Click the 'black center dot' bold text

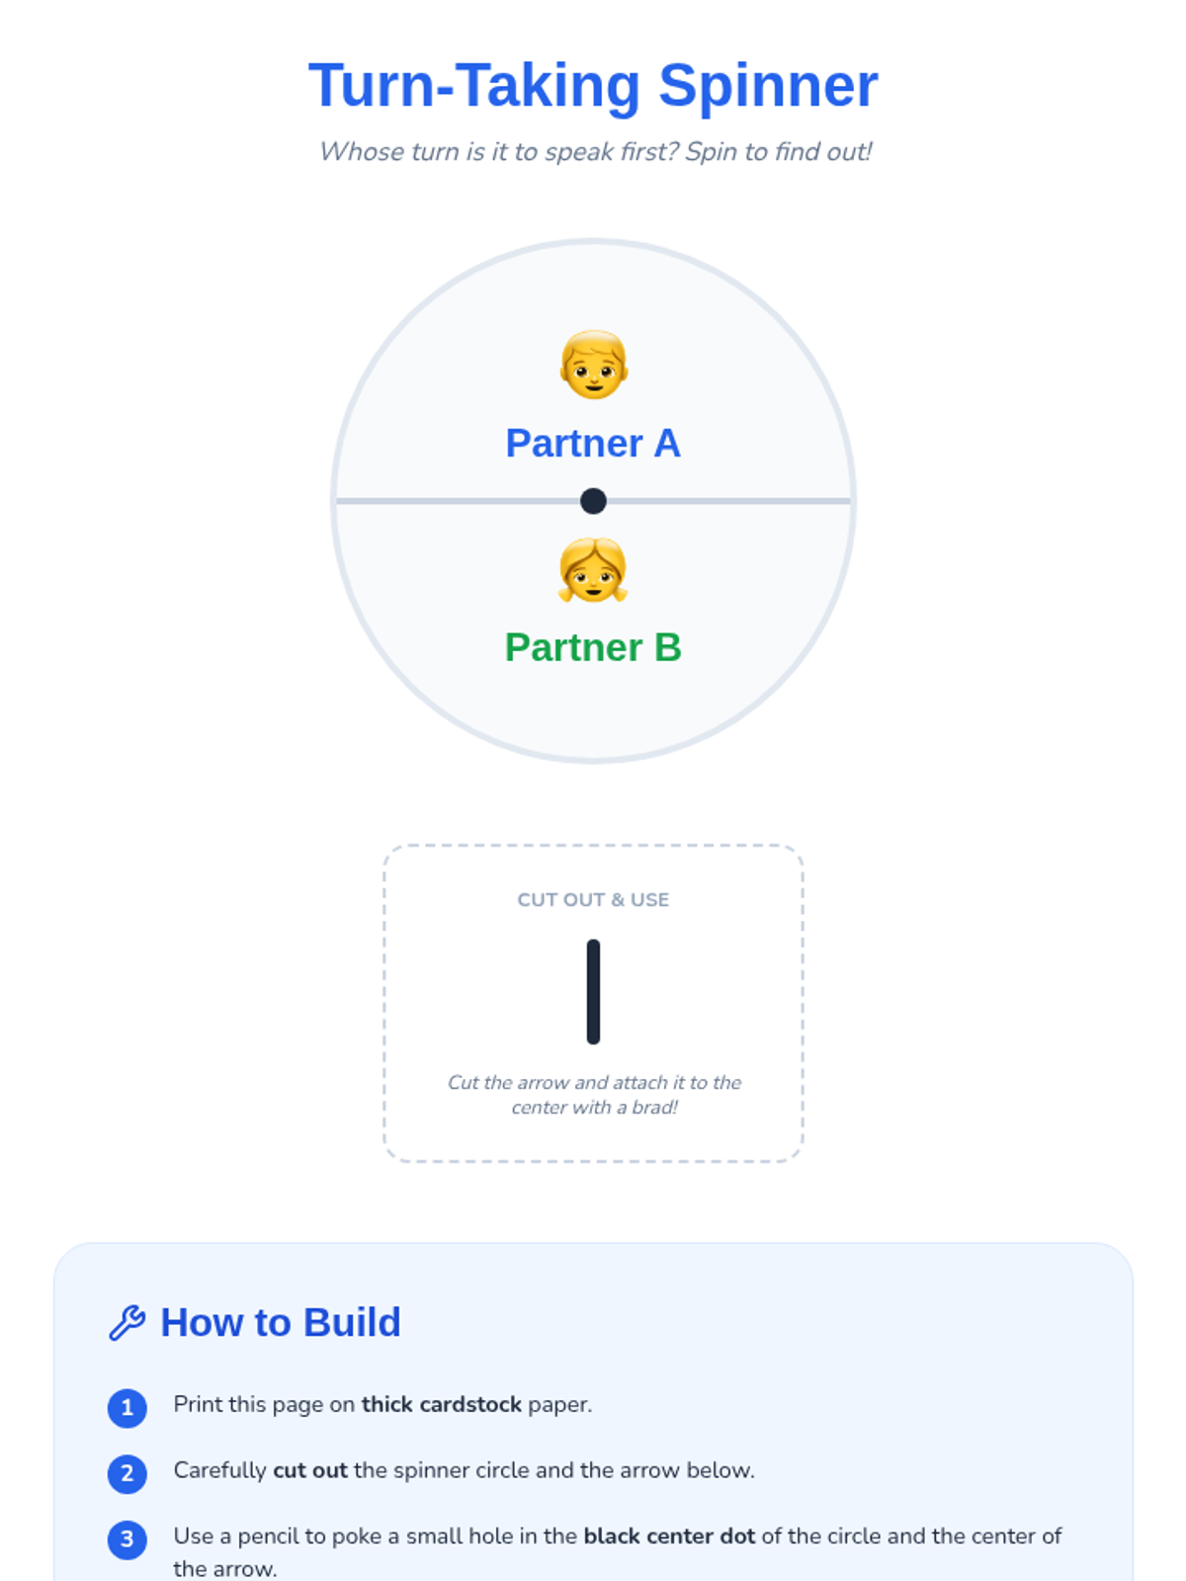[669, 1536]
